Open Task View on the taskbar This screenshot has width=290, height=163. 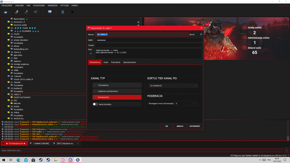11,160
